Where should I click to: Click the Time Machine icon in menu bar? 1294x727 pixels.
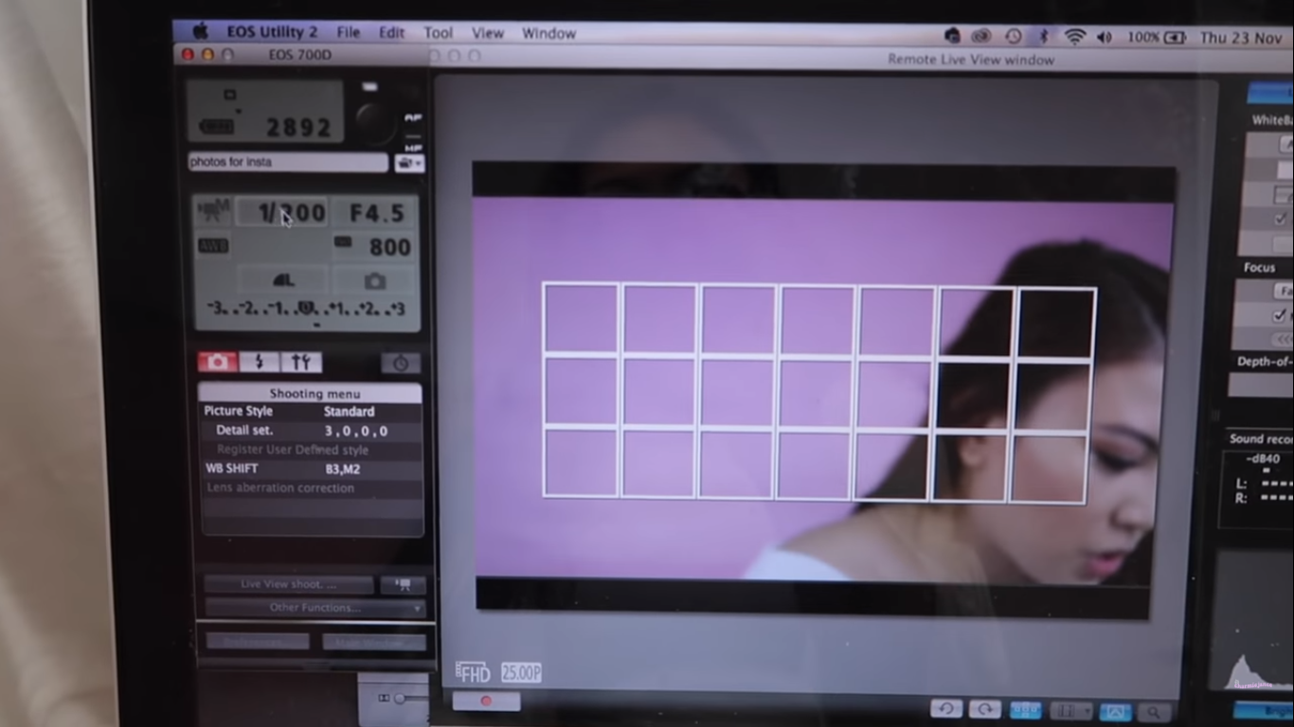(1013, 36)
